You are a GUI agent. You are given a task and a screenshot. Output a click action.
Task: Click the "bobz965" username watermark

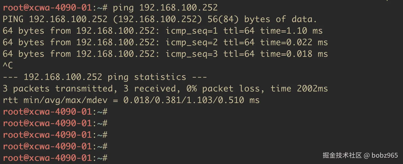click(385, 155)
